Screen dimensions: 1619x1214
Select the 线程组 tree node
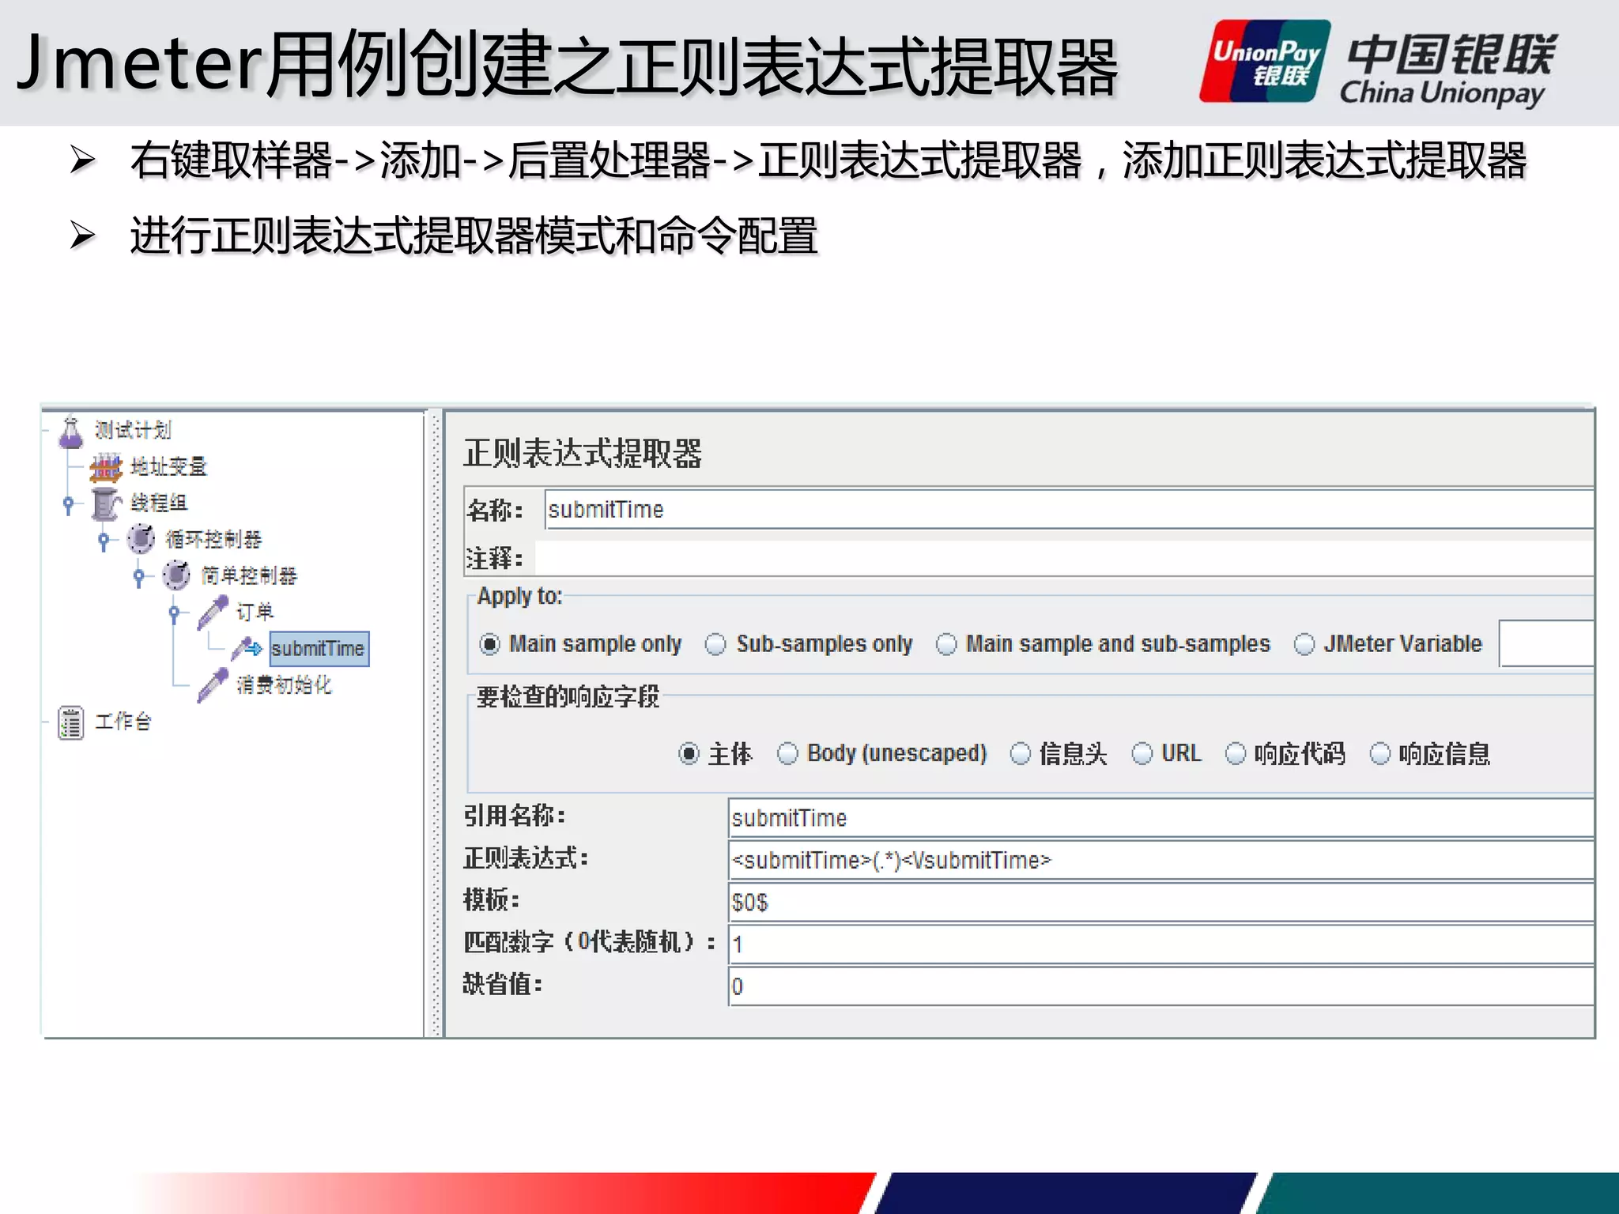point(160,503)
